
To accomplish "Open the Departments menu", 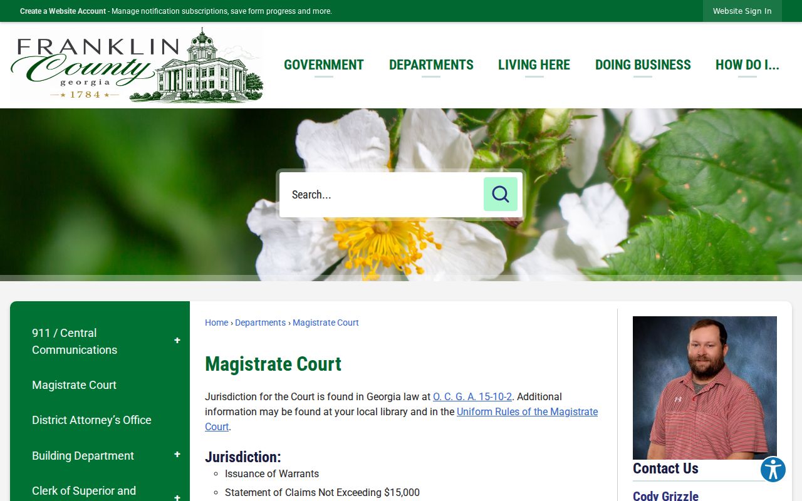I will pyautogui.click(x=431, y=65).
